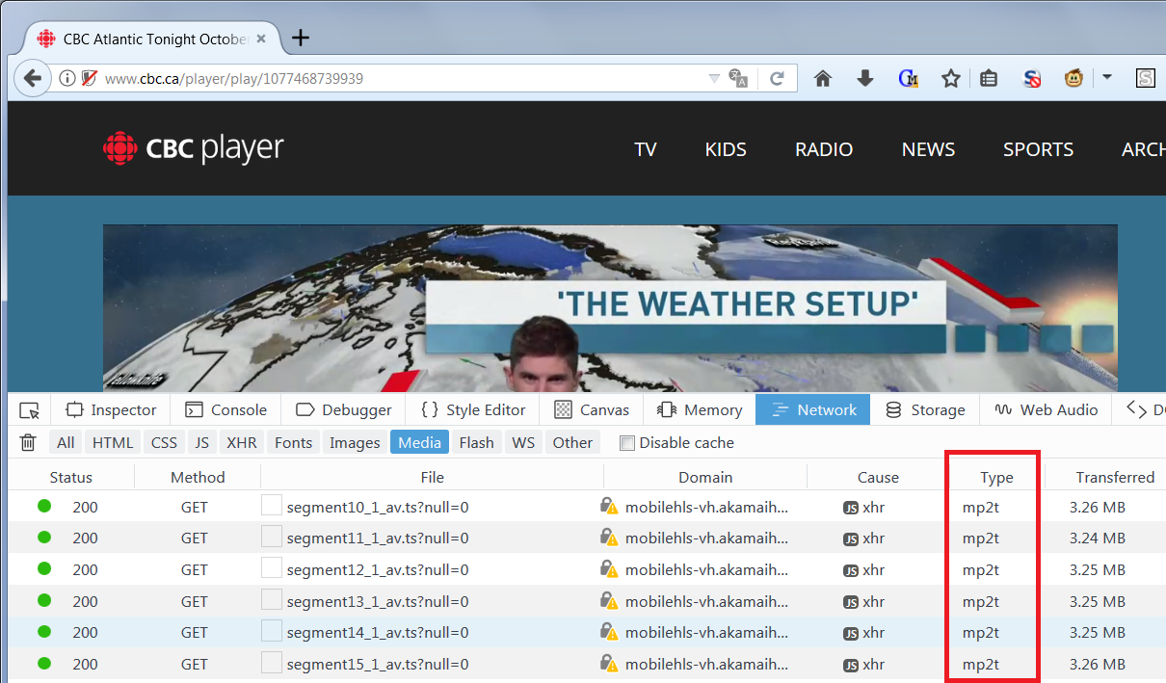Switch to the Memory devtools tab

coord(700,410)
